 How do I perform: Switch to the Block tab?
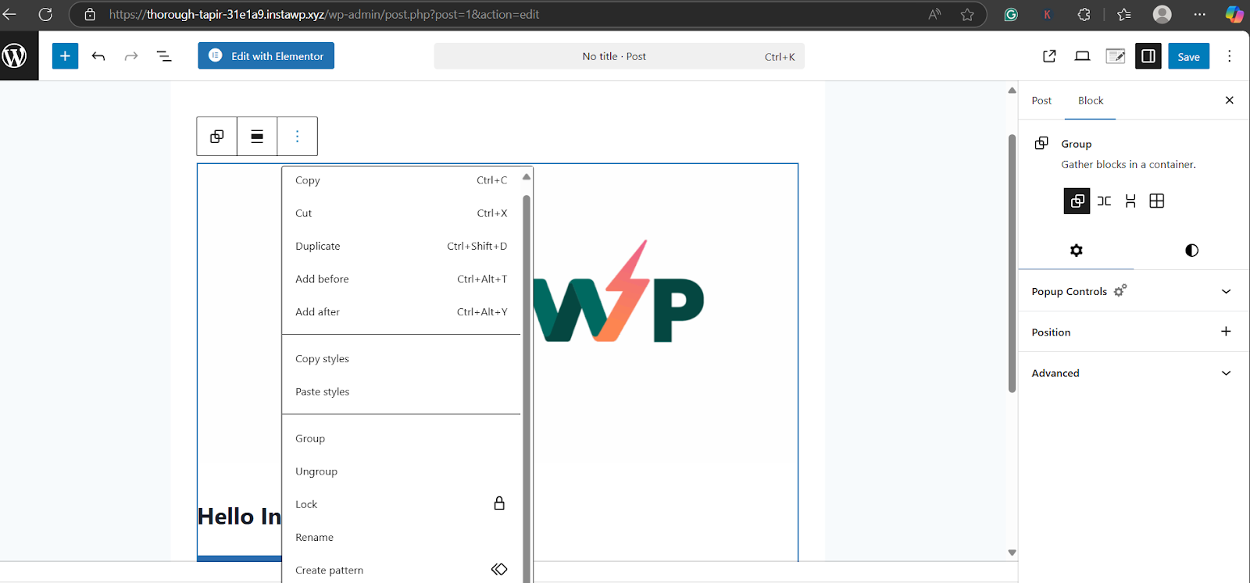1091,101
